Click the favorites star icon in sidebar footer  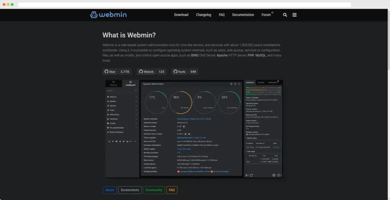[x=120, y=141]
